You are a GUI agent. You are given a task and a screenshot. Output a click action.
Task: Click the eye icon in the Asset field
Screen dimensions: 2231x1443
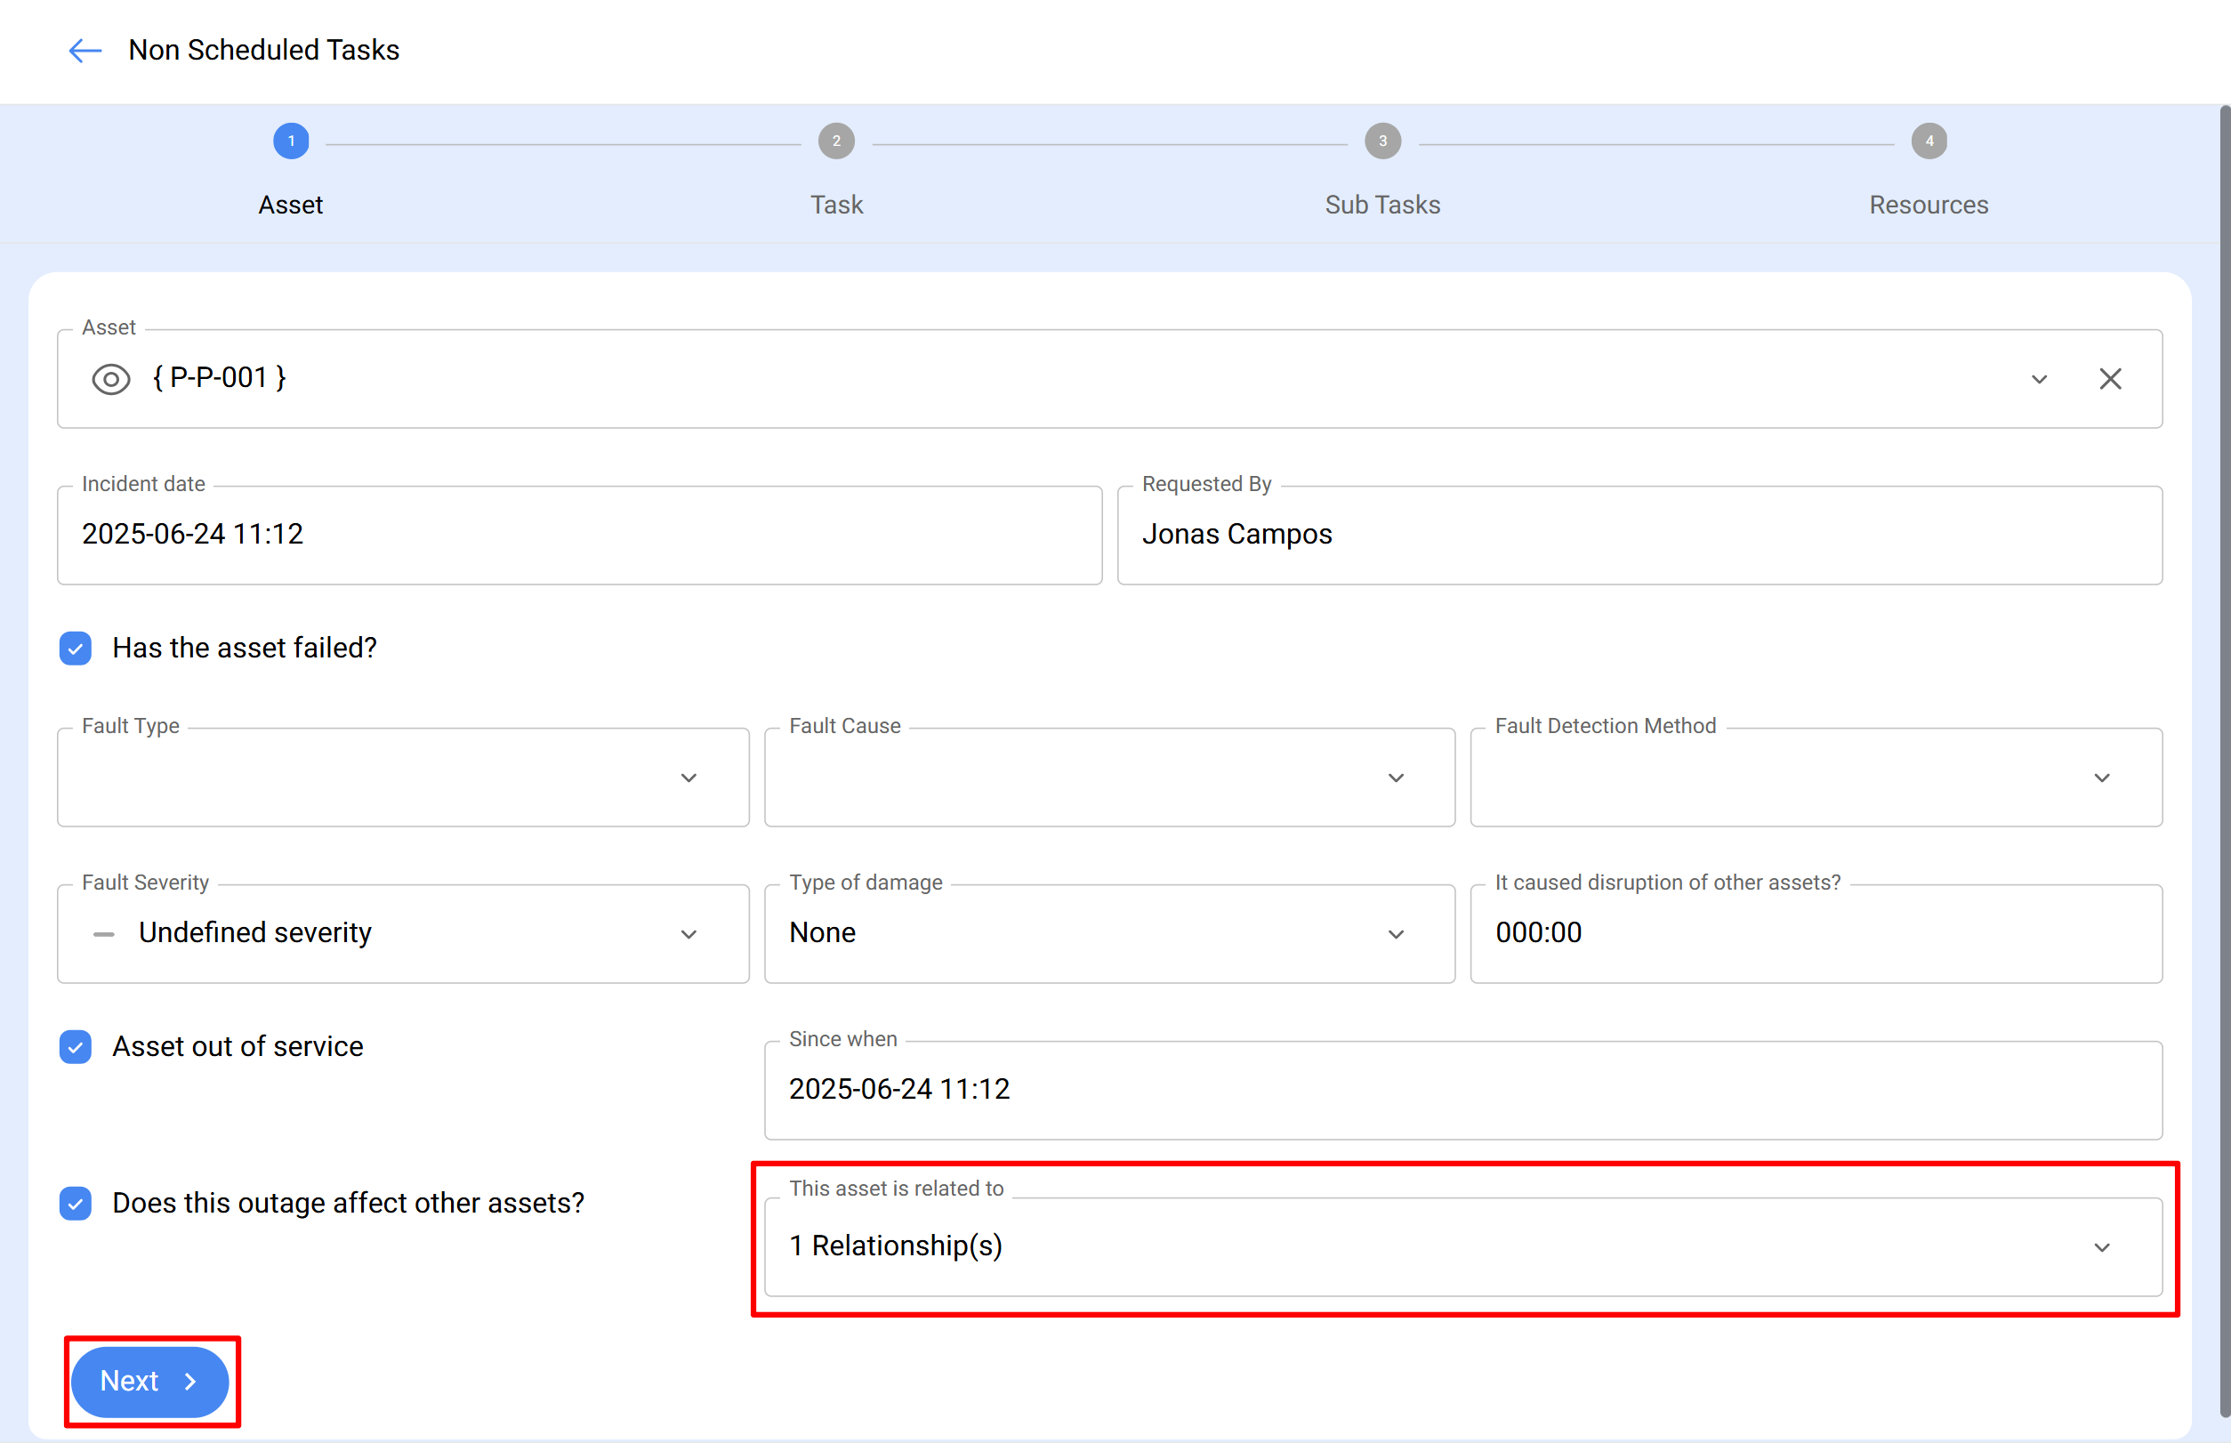[109, 379]
